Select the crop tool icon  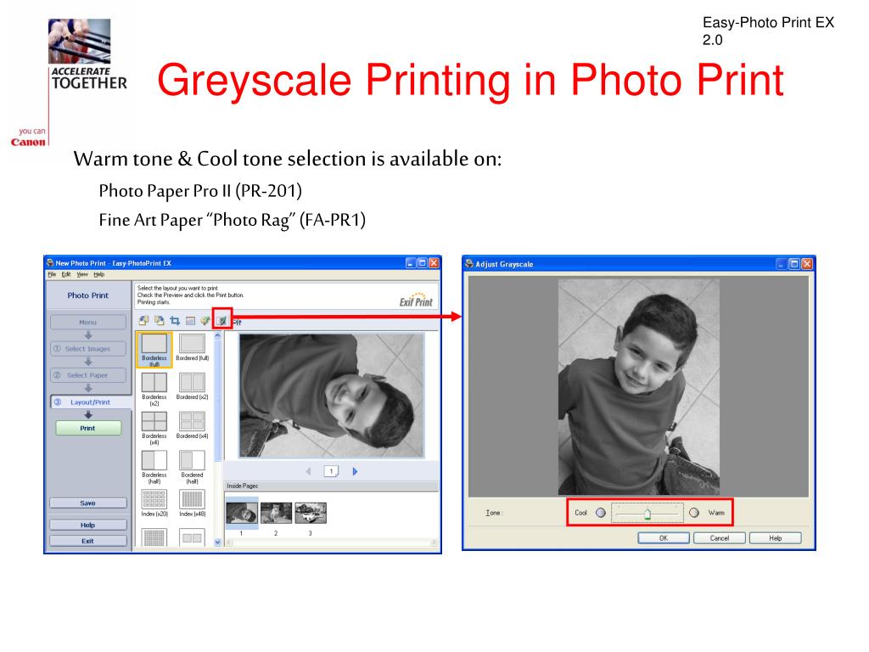(x=175, y=320)
